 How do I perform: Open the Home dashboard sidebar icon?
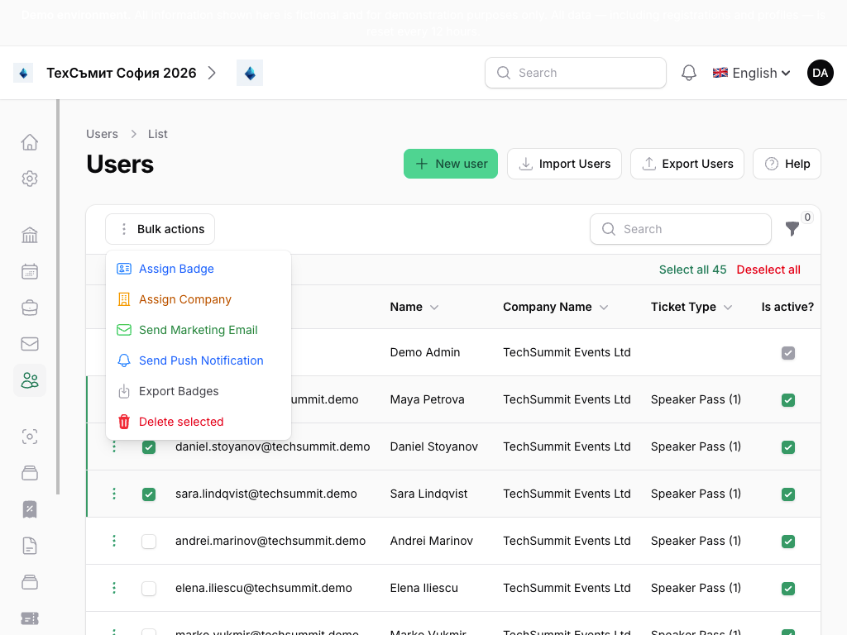pos(30,142)
